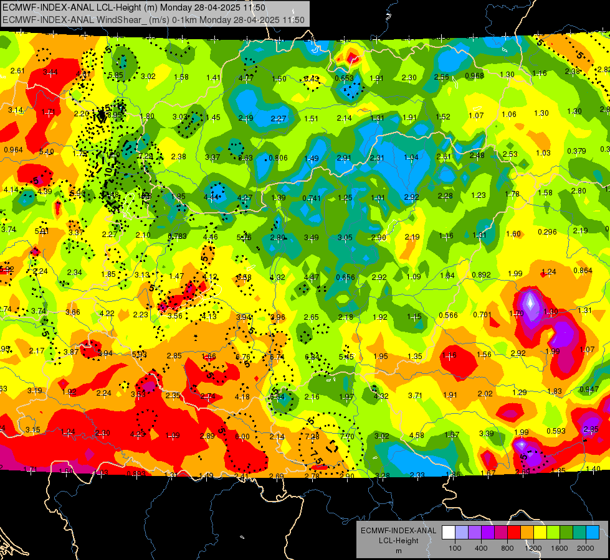Click the 400 legend scale label
This screenshot has width=610, height=560.
point(481,548)
